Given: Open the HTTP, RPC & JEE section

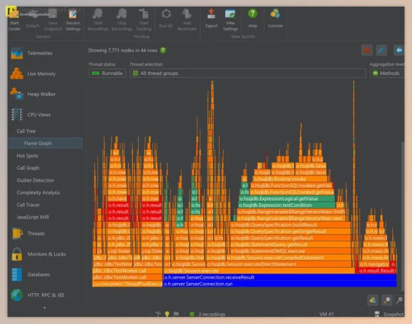Looking at the screenshot, I should (45, 295).
